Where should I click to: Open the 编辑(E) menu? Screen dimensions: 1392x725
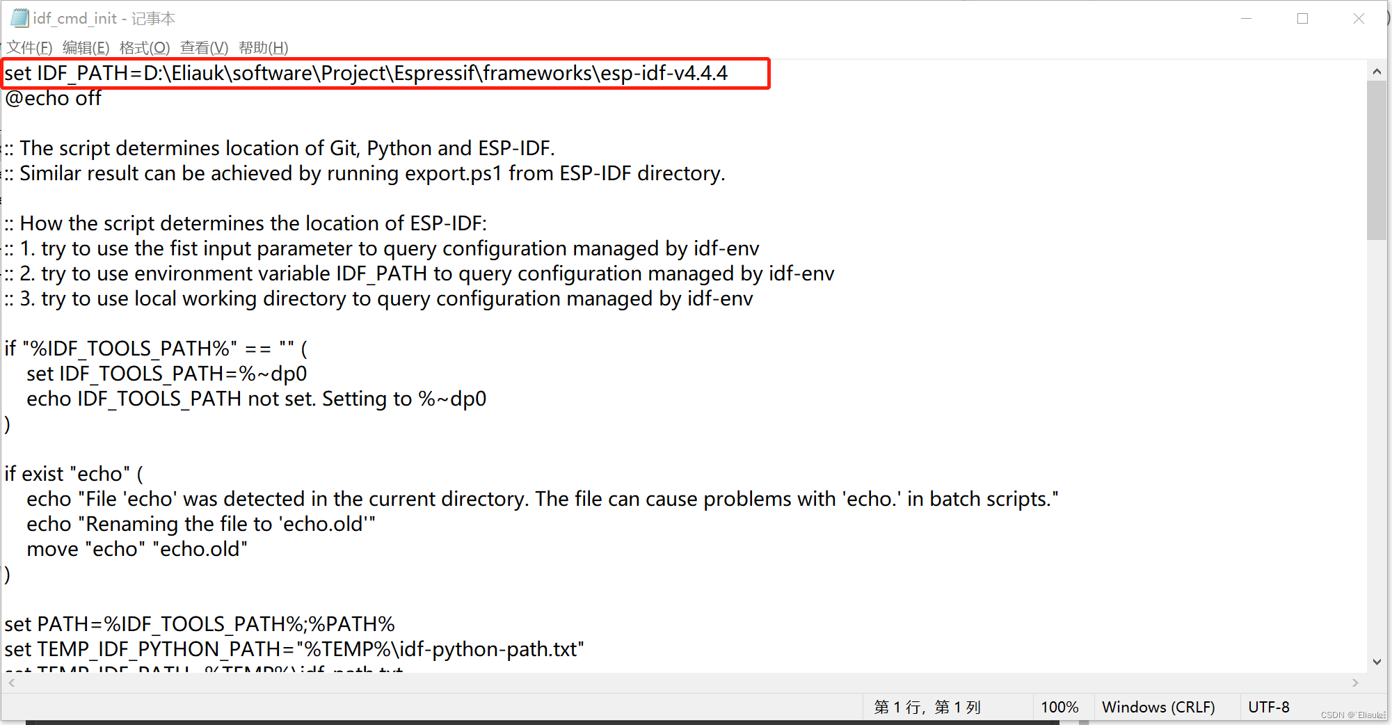pos(87,47)
